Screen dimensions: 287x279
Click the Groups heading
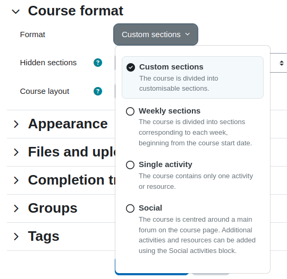pos(53,208)
